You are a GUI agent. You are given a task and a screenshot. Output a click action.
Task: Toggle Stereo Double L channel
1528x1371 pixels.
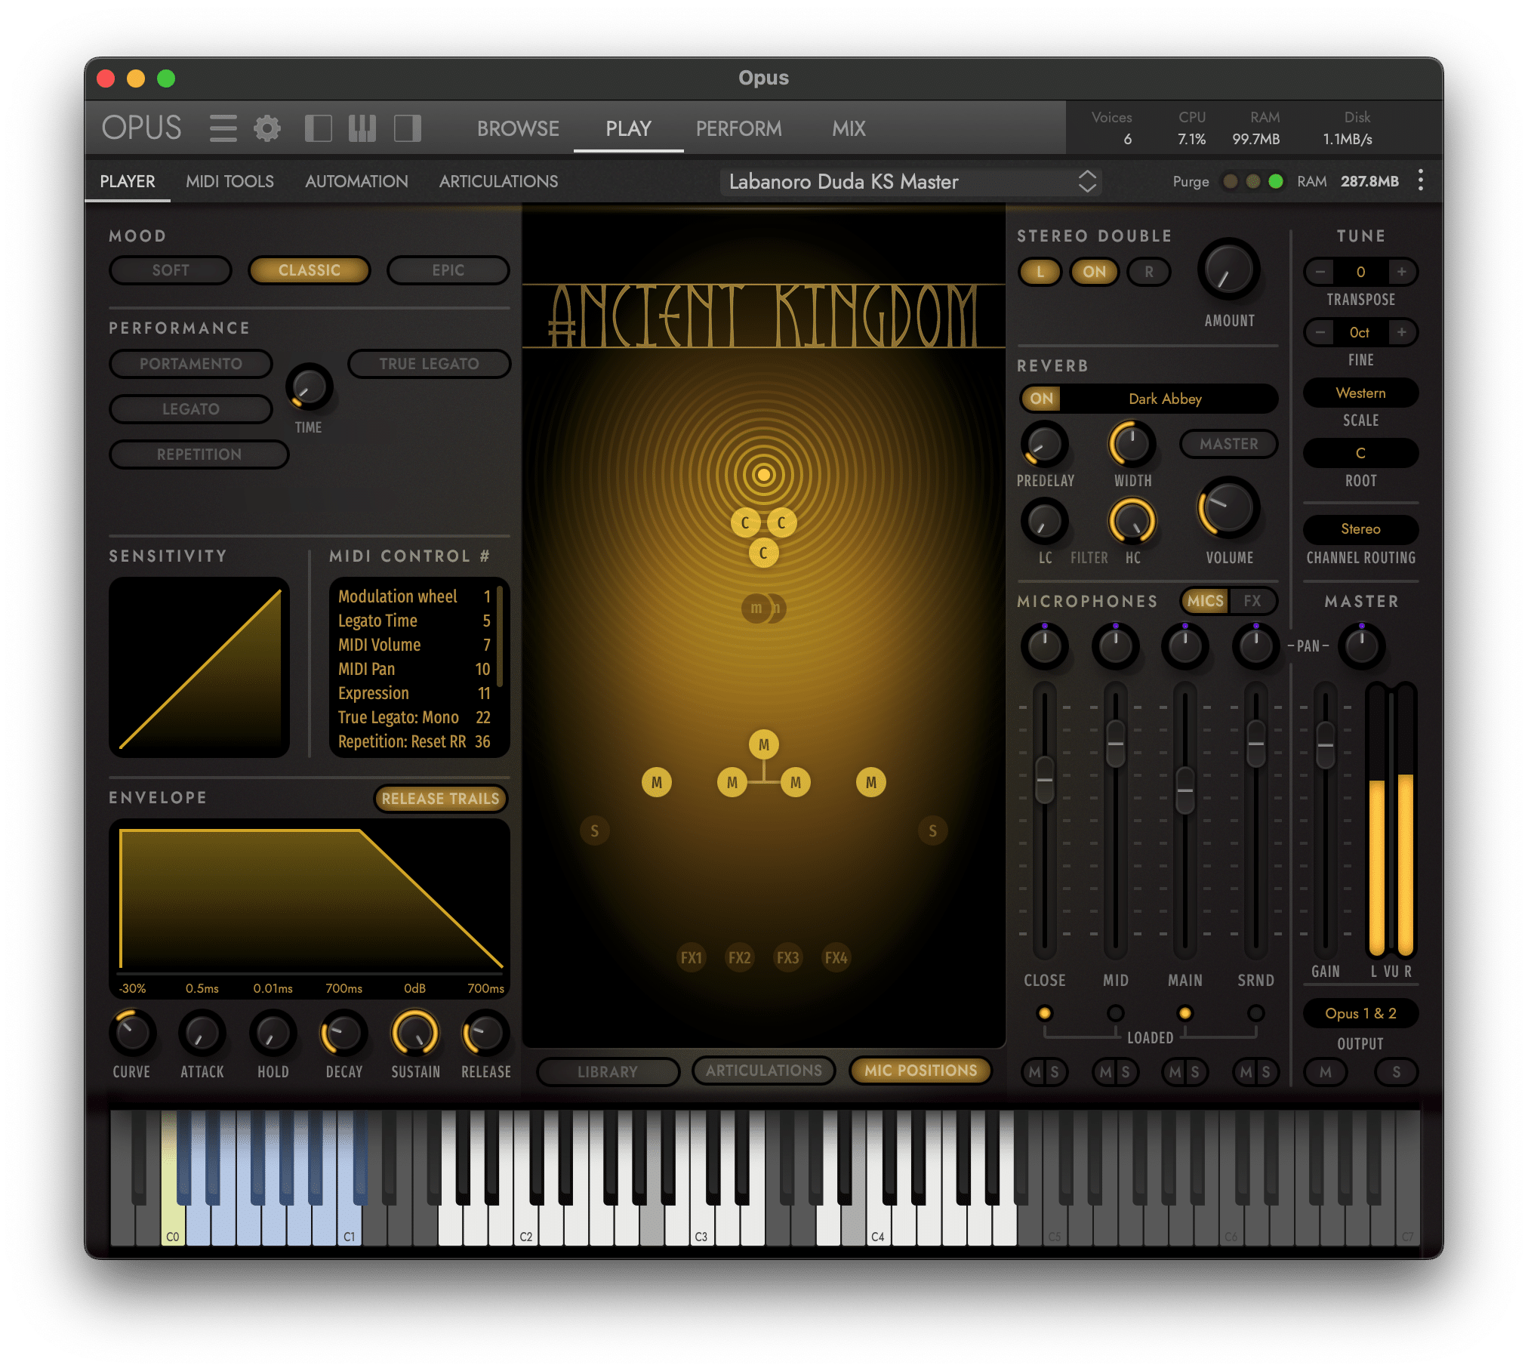[x=1040, y=272]
